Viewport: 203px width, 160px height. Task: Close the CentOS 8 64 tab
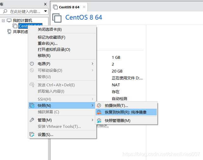click(x=84, y=7)
